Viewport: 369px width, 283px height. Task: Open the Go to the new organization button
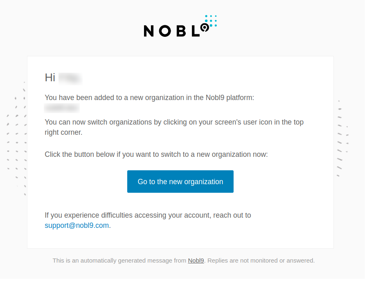180,182
